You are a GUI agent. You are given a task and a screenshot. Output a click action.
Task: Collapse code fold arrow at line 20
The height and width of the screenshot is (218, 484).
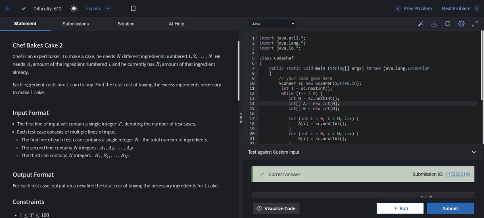click(257, 134)
